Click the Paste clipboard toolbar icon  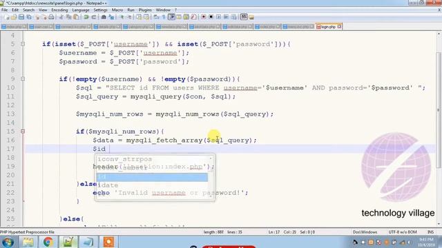76,17
